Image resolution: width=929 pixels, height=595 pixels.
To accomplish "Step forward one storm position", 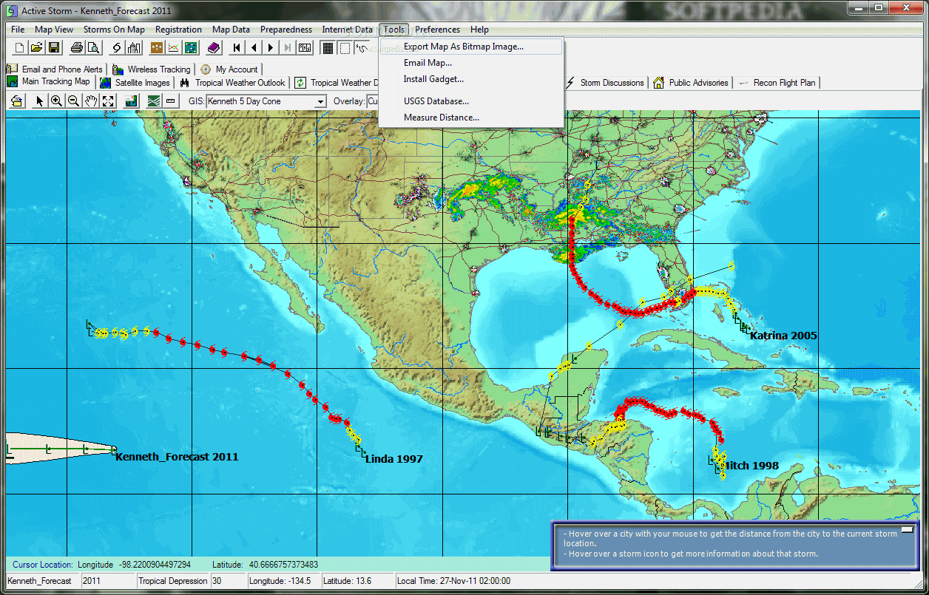I will (271, 48).
